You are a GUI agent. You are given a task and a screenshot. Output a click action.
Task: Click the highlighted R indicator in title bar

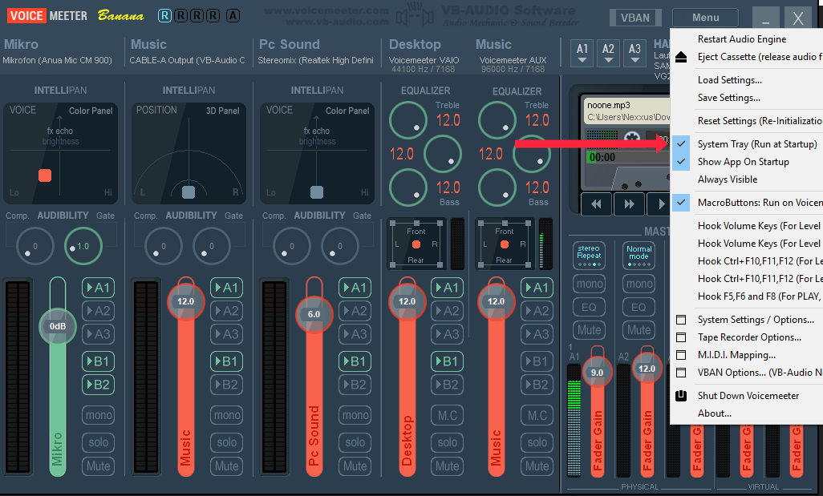164,16
